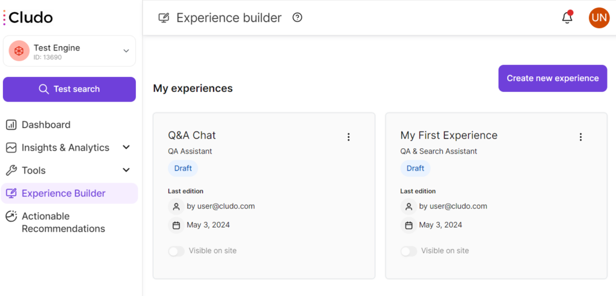The height and width of the screenshot is (296, 616).
Task: Toggle Visible on site for My First Experience
Action: tap(409, 251)
